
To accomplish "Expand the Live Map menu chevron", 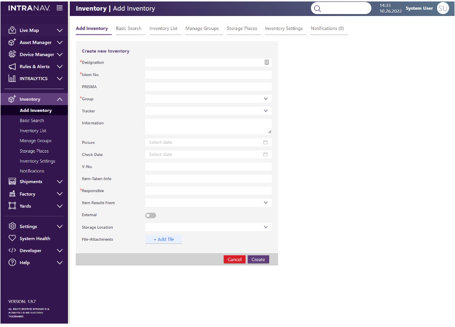I will 60,30.
